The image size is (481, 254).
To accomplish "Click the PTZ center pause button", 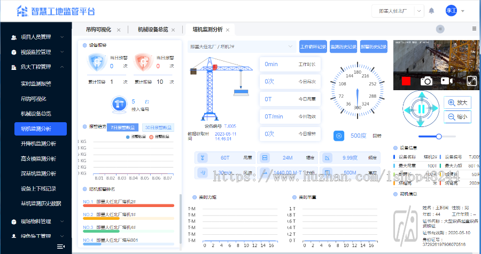I will (x=421, y=109).
